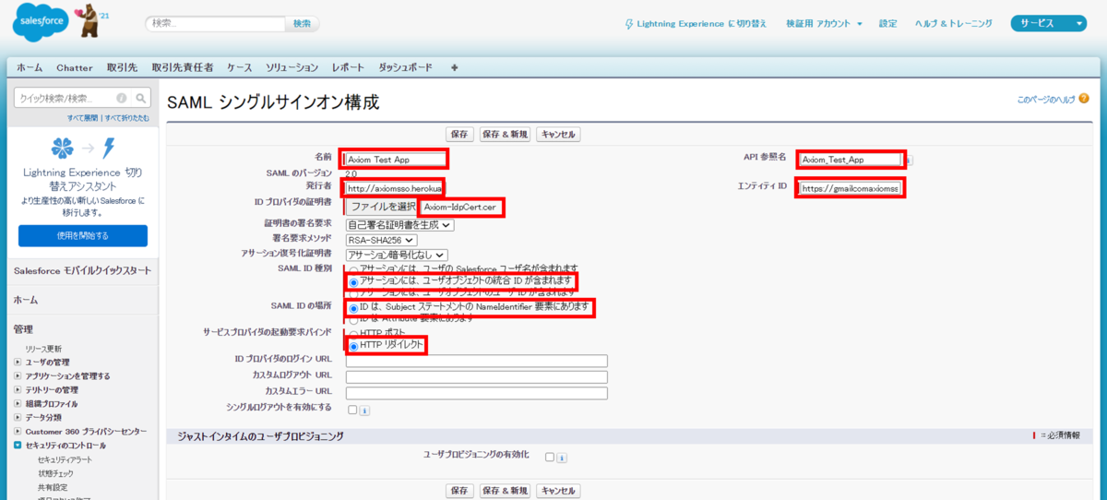The image size is (1107, 500).
Task: Click the エンティティ ID input field
Action: coord(849,188)
